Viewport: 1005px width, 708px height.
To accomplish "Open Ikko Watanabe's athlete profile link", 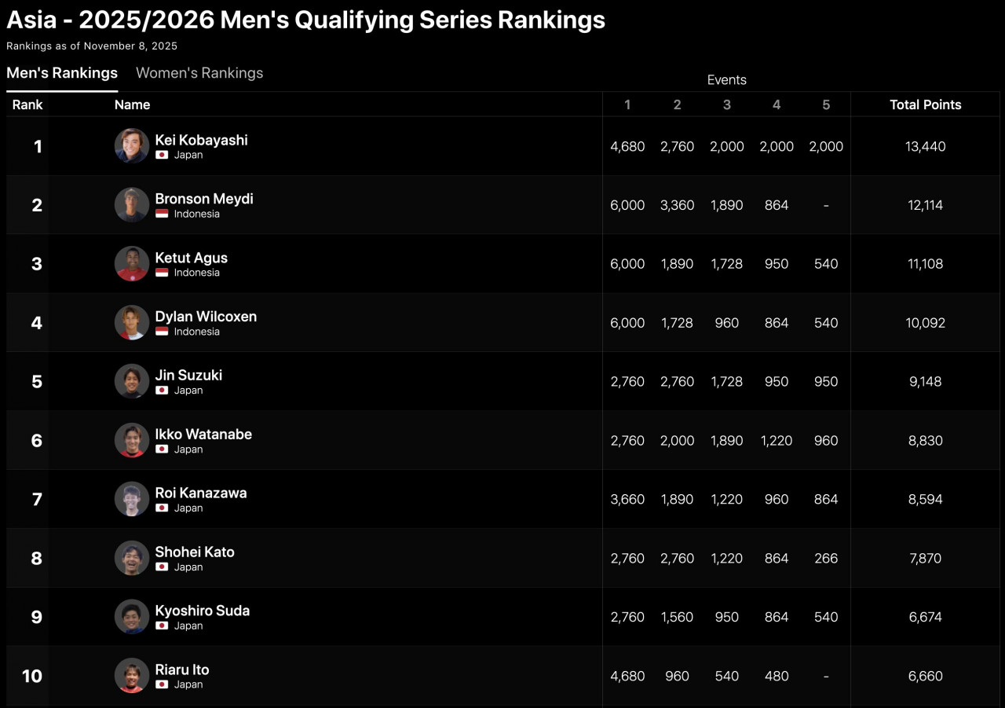I will (x=203, y=434).
